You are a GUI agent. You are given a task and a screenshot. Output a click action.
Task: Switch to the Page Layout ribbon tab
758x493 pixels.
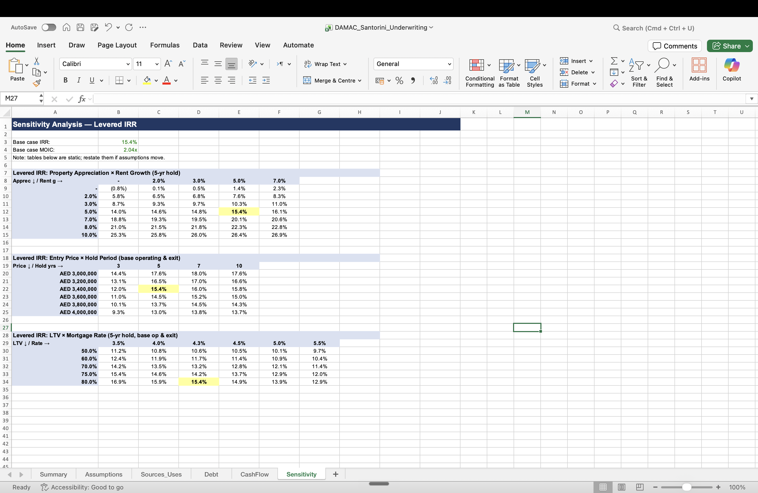coord(117,45)
